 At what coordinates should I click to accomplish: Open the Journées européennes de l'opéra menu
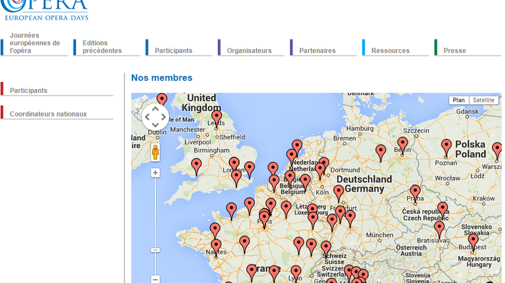coord(34,43)
